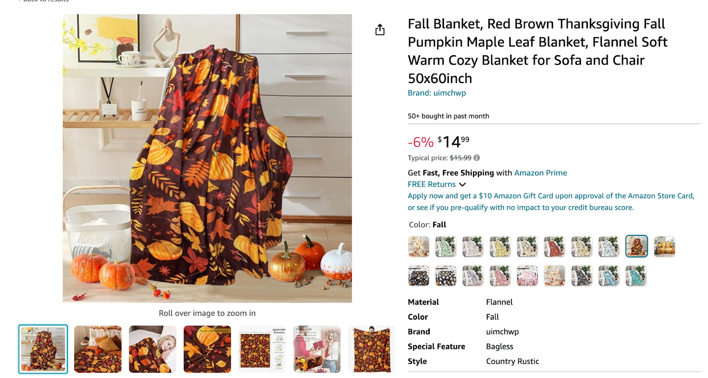The image size is (708, 378).
Task: Select the mint green blanket color variant
Action: [446, 246]
